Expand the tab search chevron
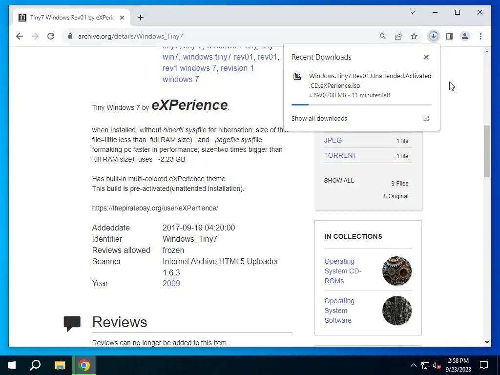Image resolution: width=500 pixels, height=375 pixels. click(413, 12)
